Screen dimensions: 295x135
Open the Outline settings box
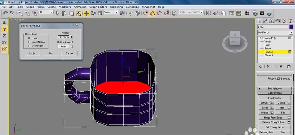pyautogui.click(x=289, y=103)
